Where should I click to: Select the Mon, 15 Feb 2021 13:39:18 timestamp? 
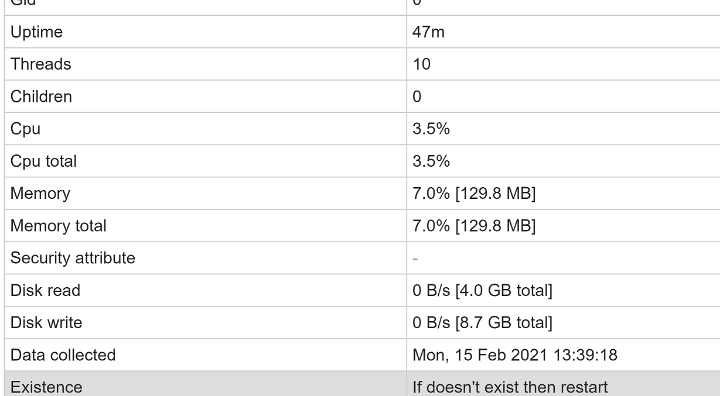[x=515, y=355]
